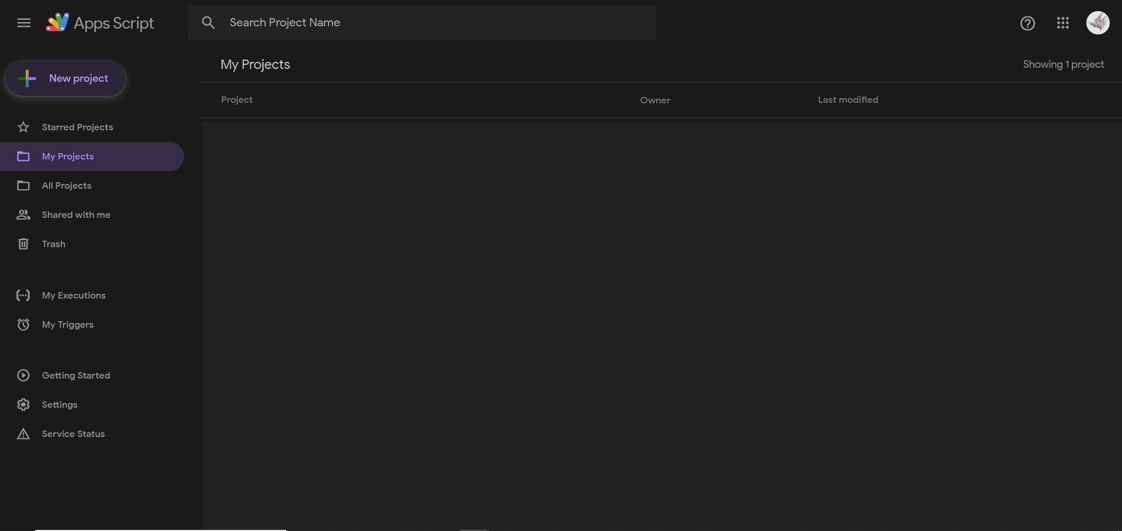Click the Search Project Name field

pyautogui.click(x=422, y=23)
